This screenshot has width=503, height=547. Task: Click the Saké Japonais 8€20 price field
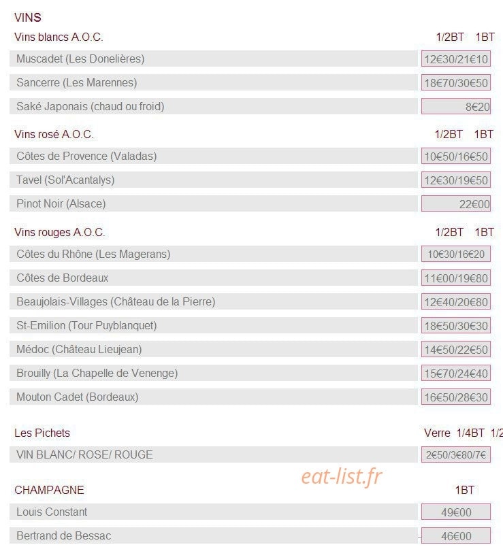[x=455, y=106]
